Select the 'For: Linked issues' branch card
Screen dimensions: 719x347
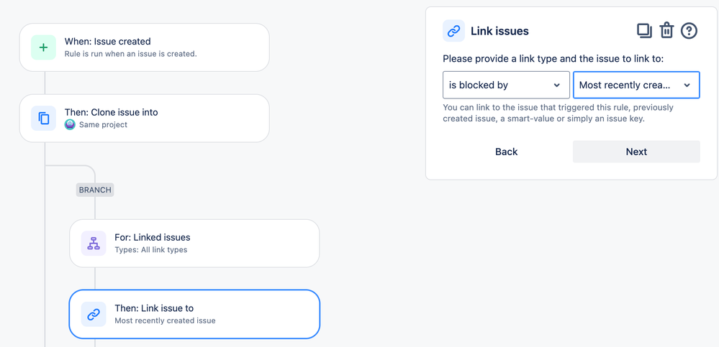click(x=194, y=243)
